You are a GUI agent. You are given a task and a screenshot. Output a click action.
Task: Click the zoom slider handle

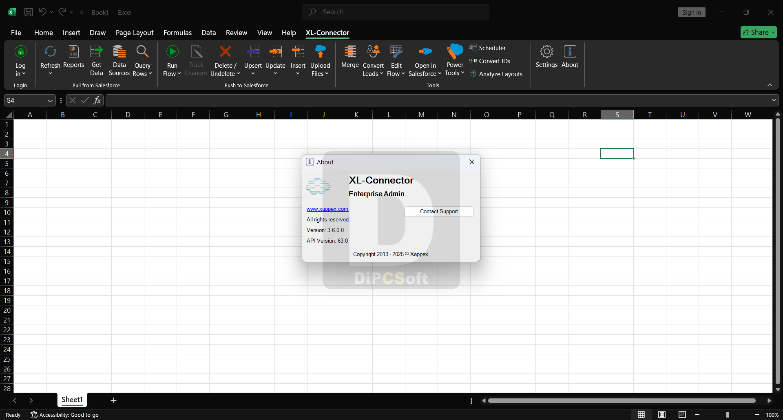(x=727, y=415)
